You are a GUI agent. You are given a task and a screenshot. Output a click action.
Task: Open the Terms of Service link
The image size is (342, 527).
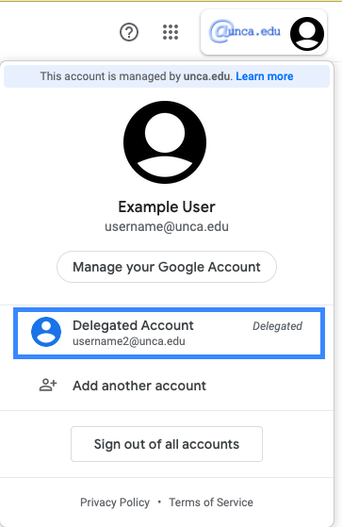[211, 502]
